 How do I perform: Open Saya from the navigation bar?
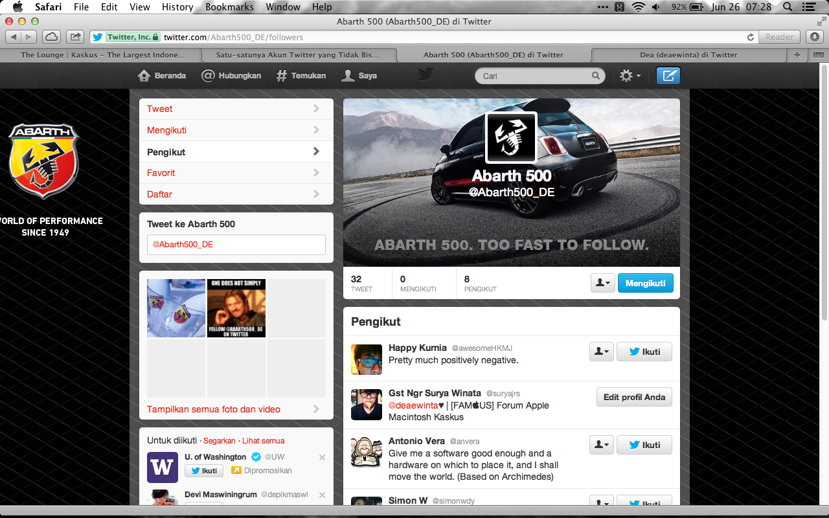(359, 76)
